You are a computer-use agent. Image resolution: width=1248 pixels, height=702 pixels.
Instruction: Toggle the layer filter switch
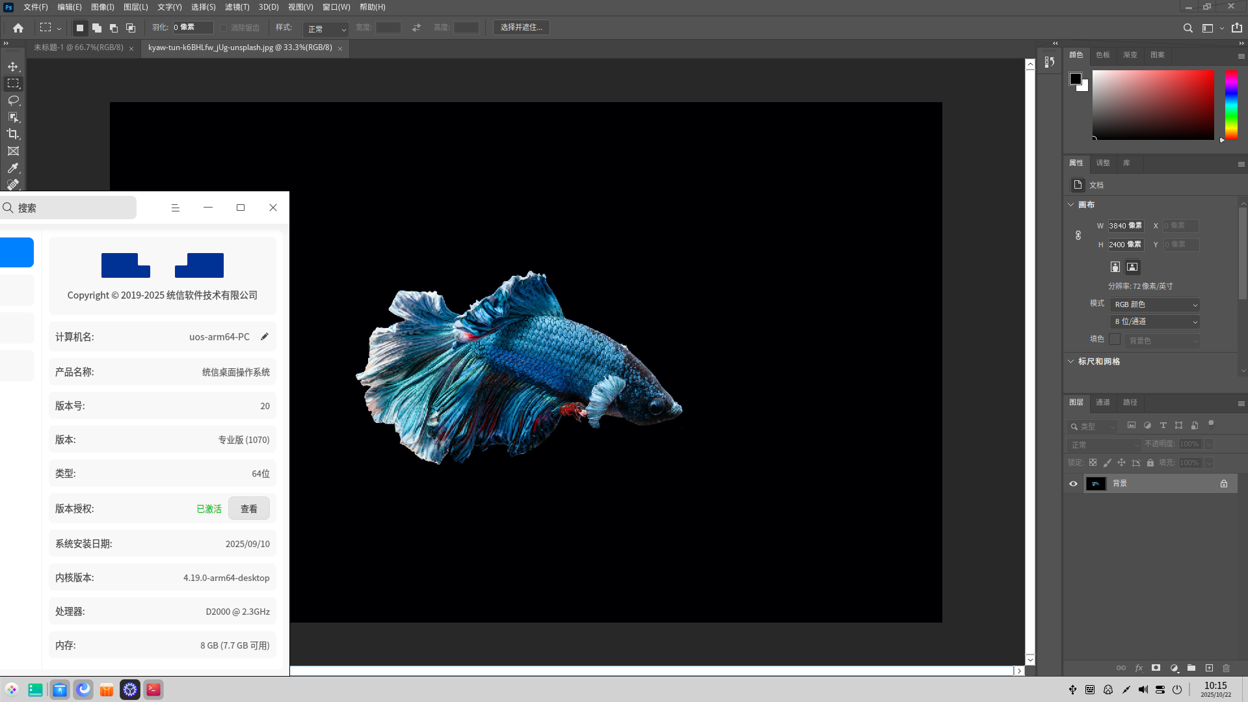1211,424
